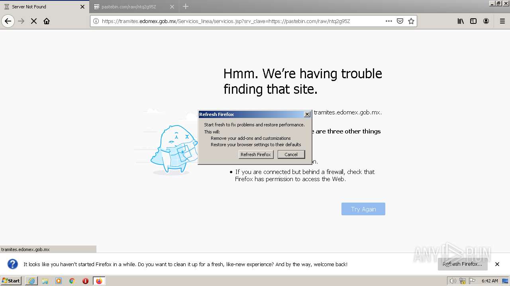Switch to pastebin.com/raw/ntq2g95Z tab
The image size is (510, 286).
point(135,7)
